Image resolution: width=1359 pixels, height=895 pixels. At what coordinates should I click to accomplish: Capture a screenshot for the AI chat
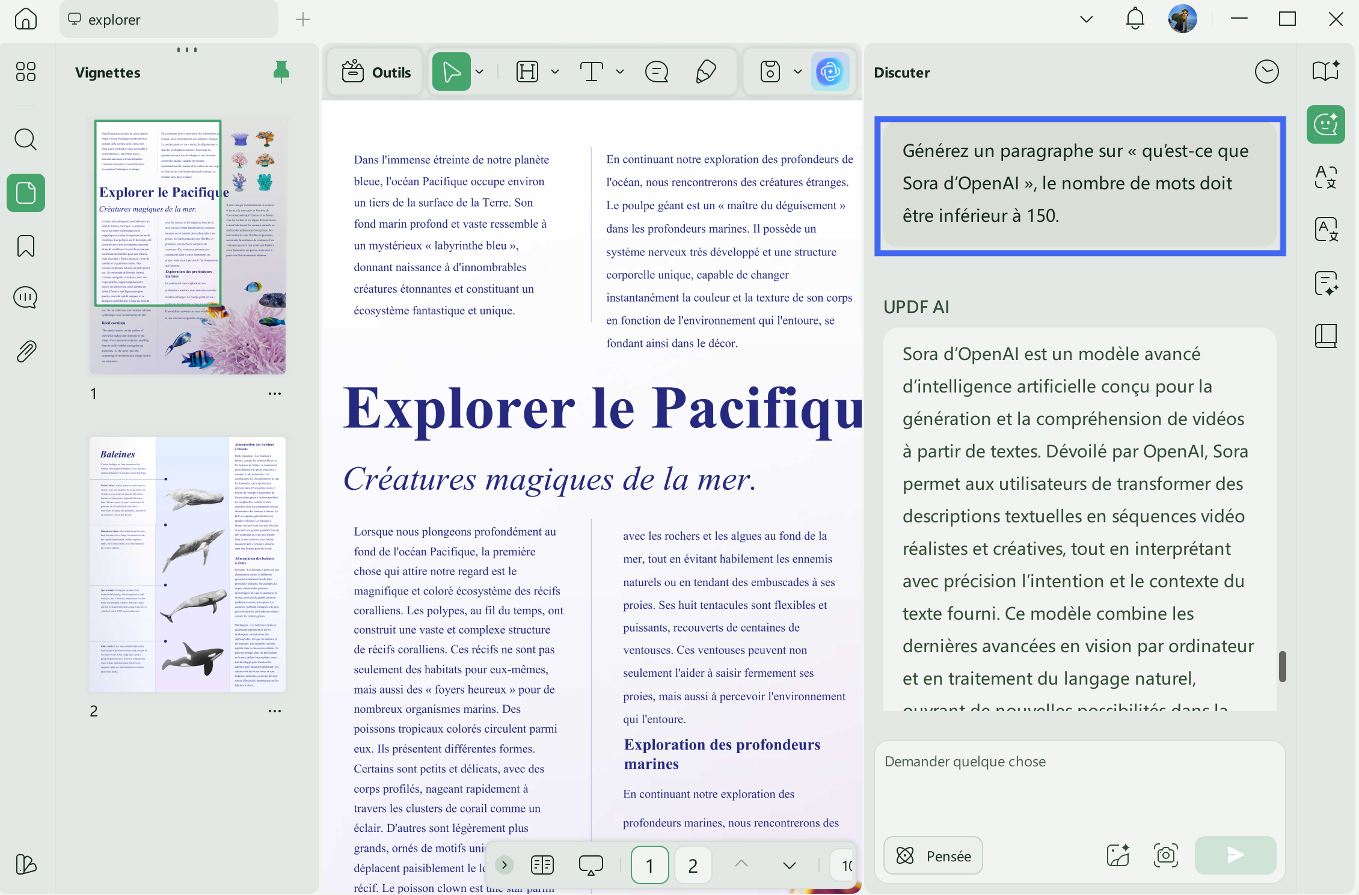1166,855
